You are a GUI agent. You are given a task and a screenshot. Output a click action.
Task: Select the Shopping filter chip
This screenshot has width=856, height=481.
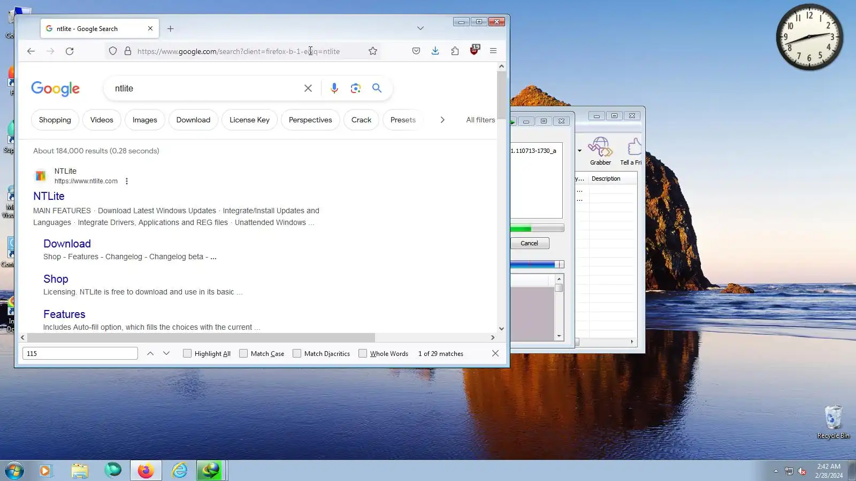55,120
